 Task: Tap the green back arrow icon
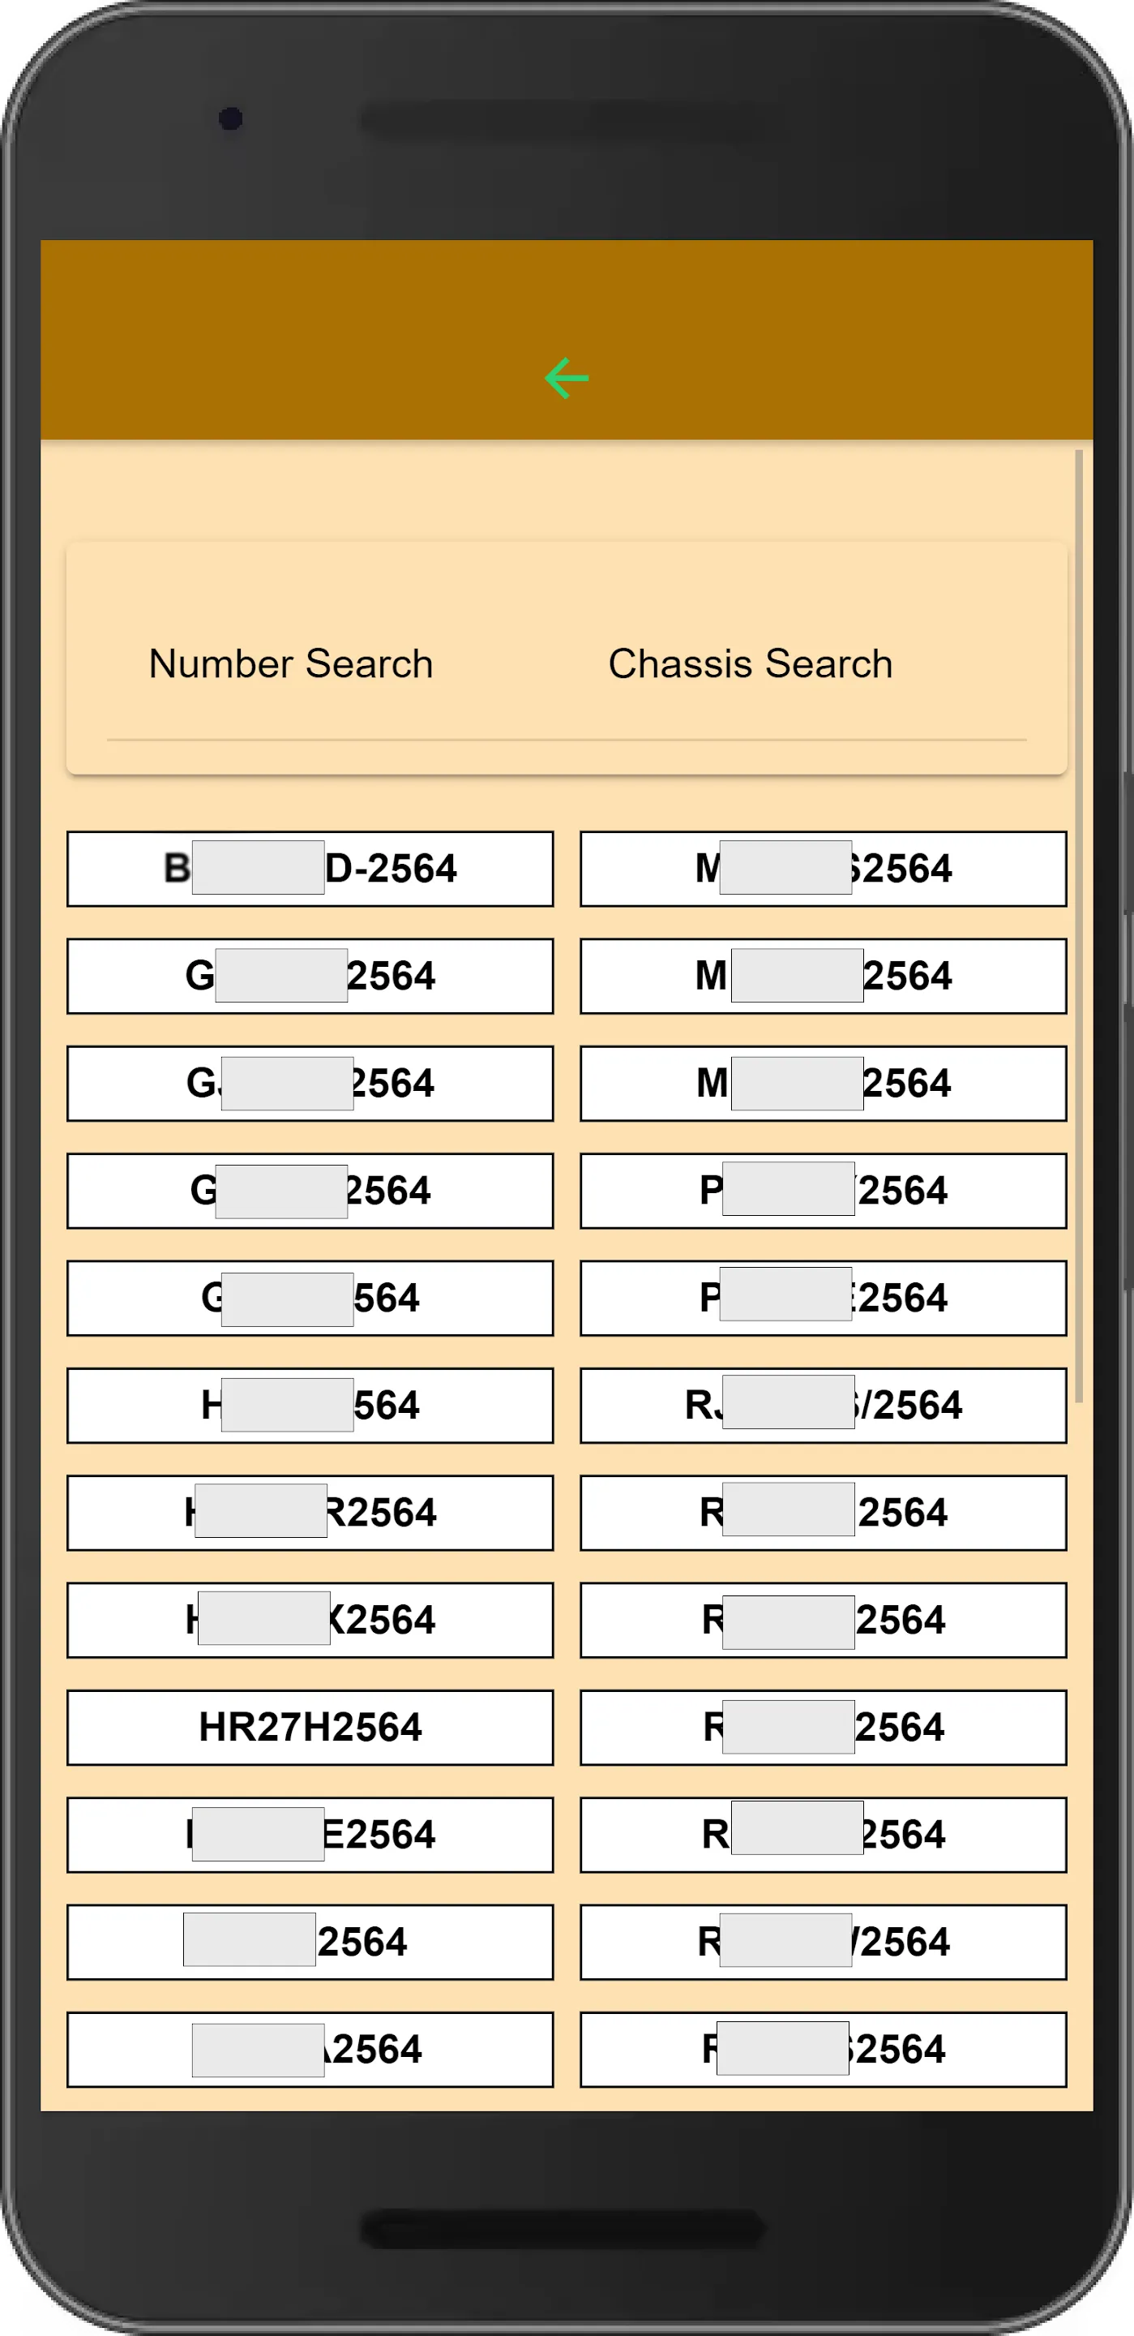567,378
